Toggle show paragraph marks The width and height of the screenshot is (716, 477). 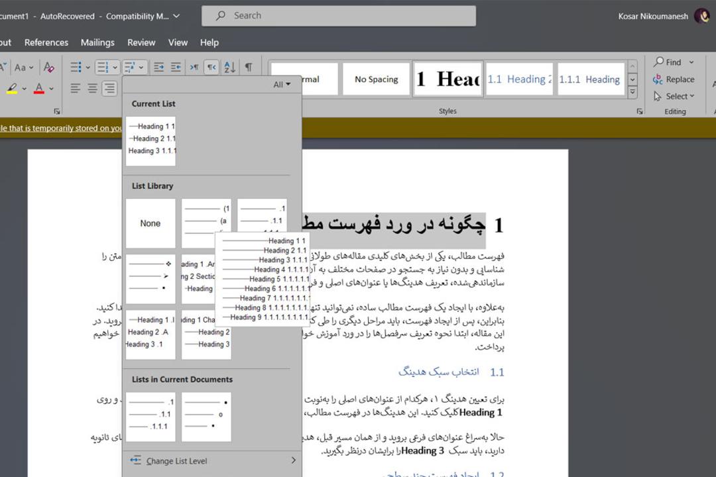point(249,68)
